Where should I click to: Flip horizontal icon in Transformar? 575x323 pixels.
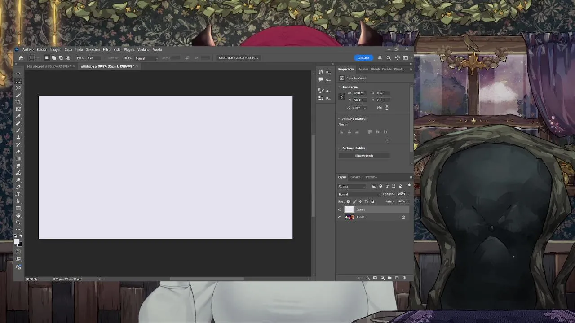379,108
